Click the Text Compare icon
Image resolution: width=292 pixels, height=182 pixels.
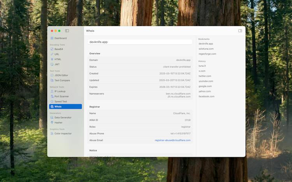pos(52,80)
